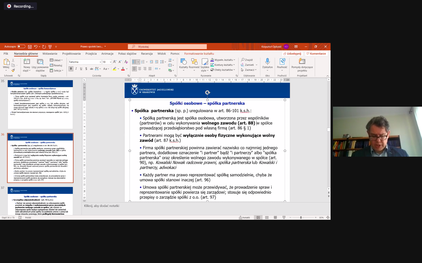Toggle text shadow S button
The height and width of the screenshot is (263, 422).
click(x=86, y=69)
